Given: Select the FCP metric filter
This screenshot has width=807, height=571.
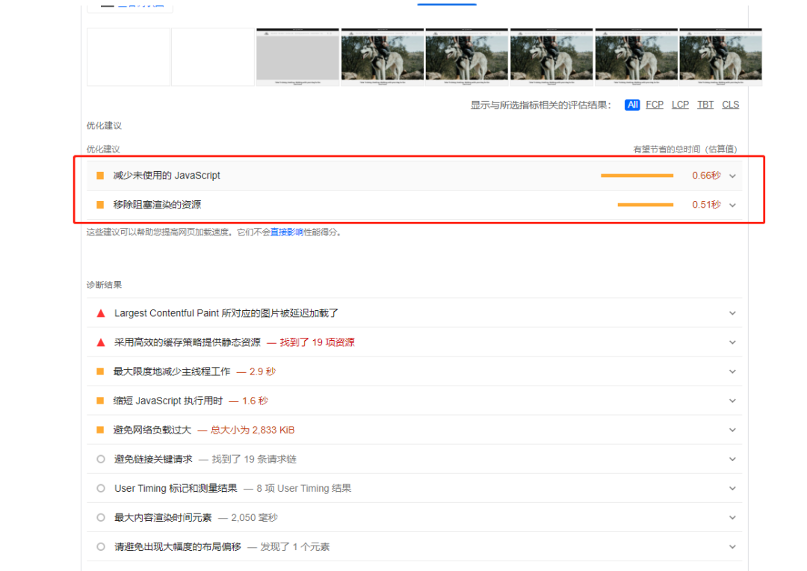Looking at the screenshot, I should pyautogui.click(x=654, y=105).
